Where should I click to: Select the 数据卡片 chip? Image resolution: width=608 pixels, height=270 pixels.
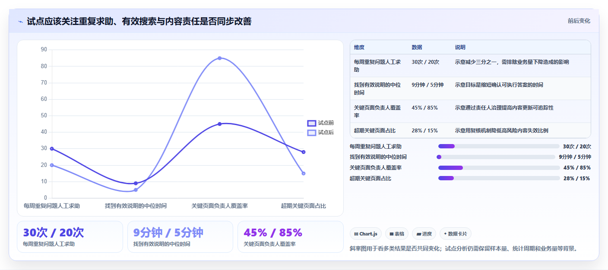(x=456, y=234)
